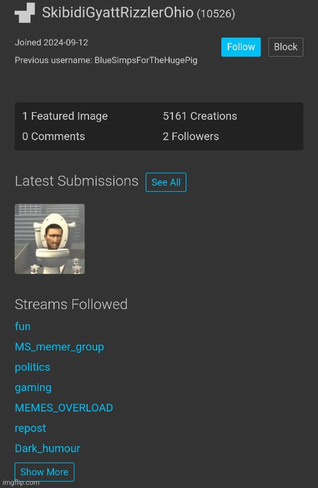Open the SkibidiGyattRizzlerOhio username heading
The width and height of the screenshot is (318, 488).
118,13
